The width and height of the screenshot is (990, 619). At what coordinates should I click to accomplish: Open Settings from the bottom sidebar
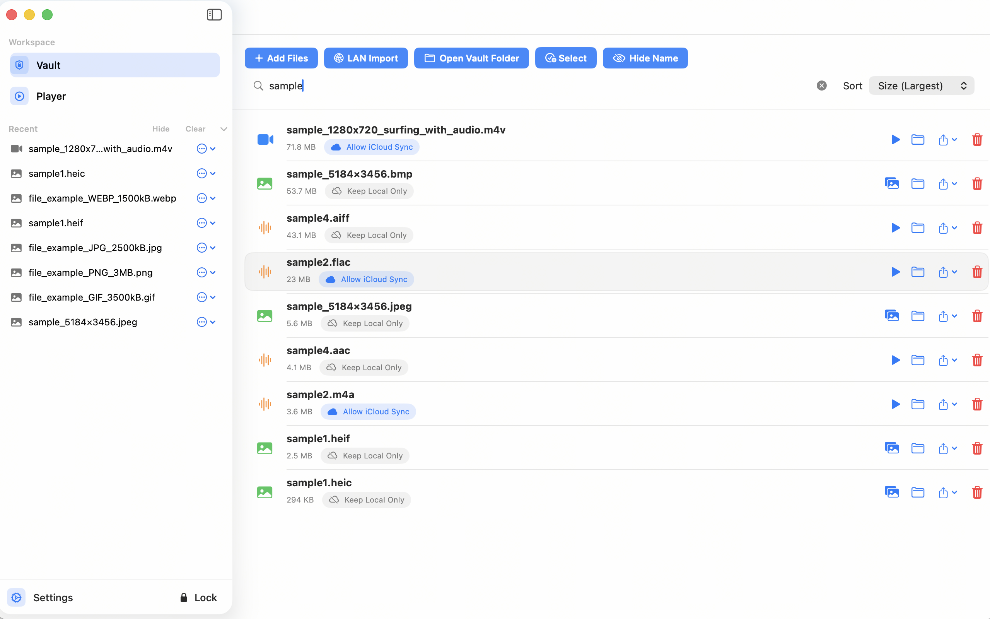[40, 597]
